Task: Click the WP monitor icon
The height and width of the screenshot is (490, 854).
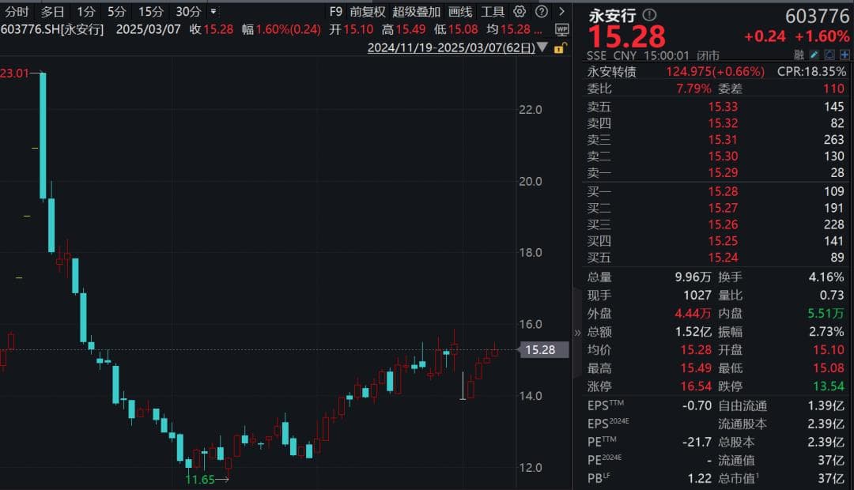Action: tap(561, 29)
